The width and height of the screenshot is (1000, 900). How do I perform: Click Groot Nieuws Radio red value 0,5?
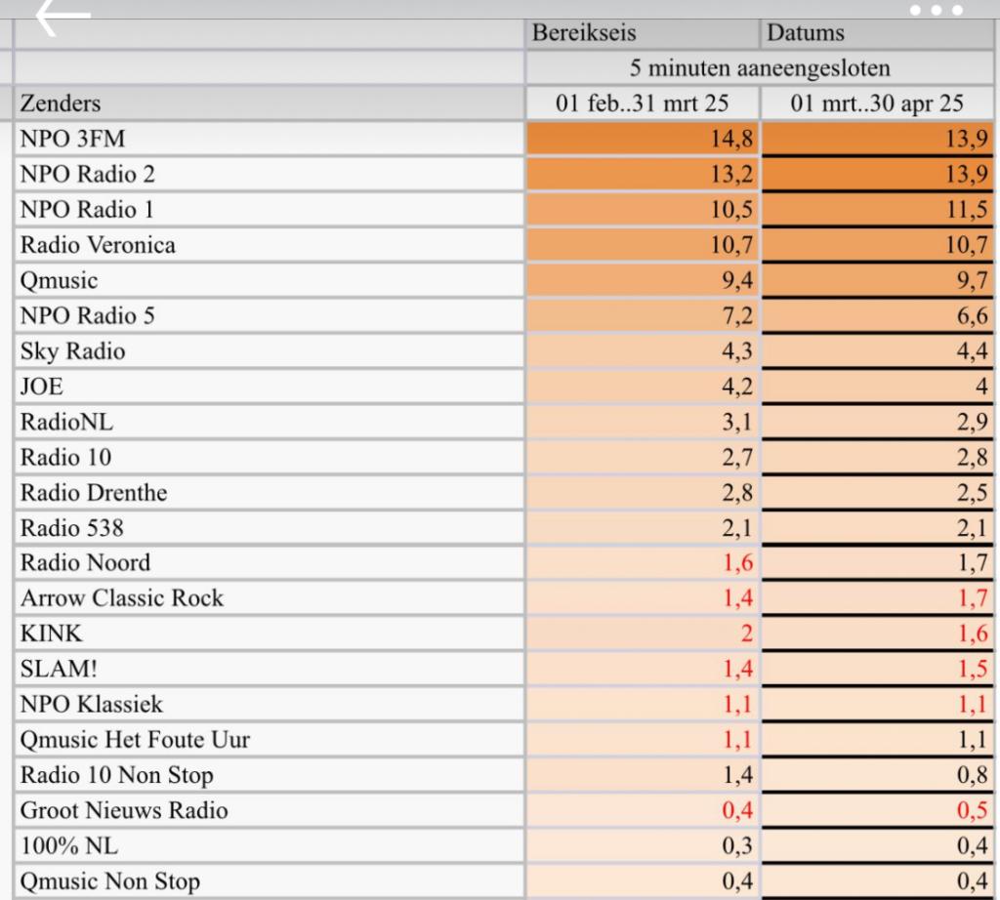coord(877,810)
